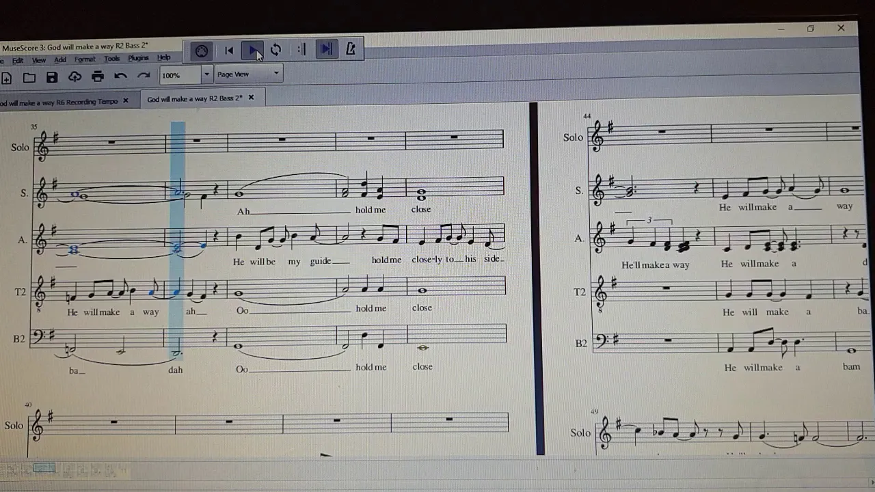Select the soprano treble clef at measure 35

click(x=43, y=193)
